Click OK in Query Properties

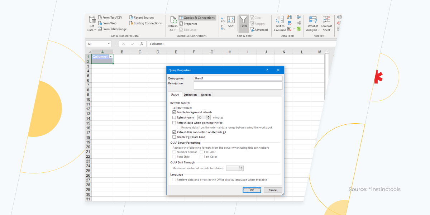(252, 190)
